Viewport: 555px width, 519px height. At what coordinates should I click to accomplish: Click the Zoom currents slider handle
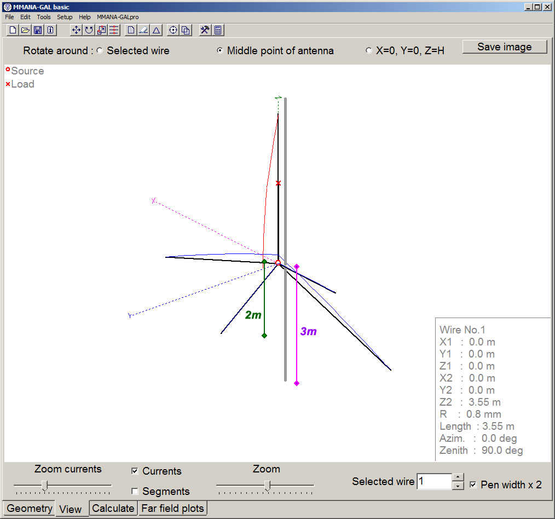click(44, 486)
